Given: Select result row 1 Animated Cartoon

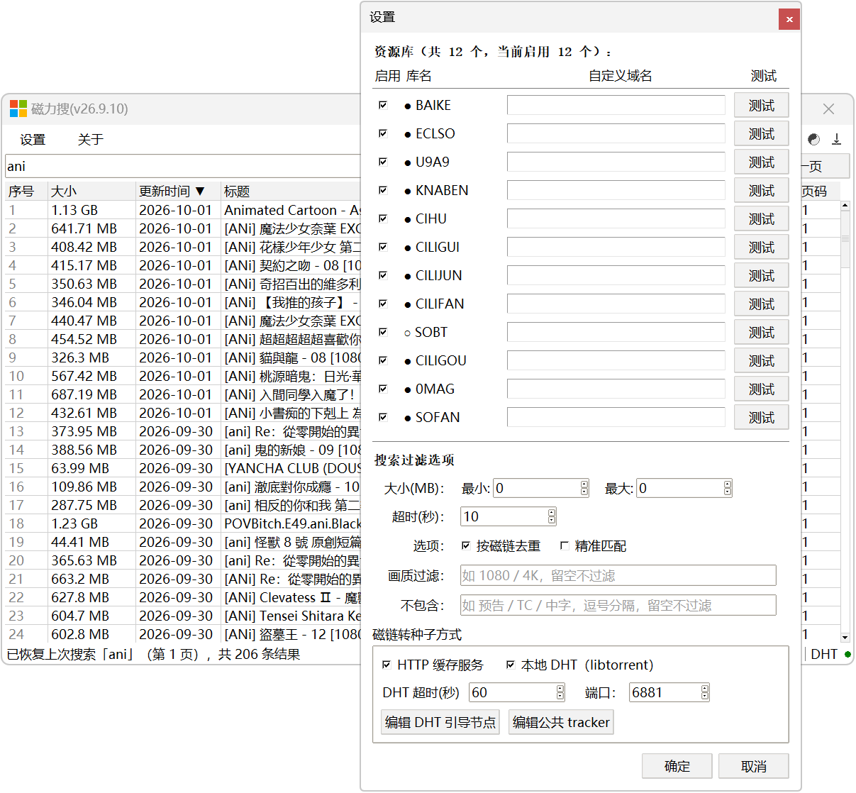Looking at the screenshot, I should (x=184, y=210).
